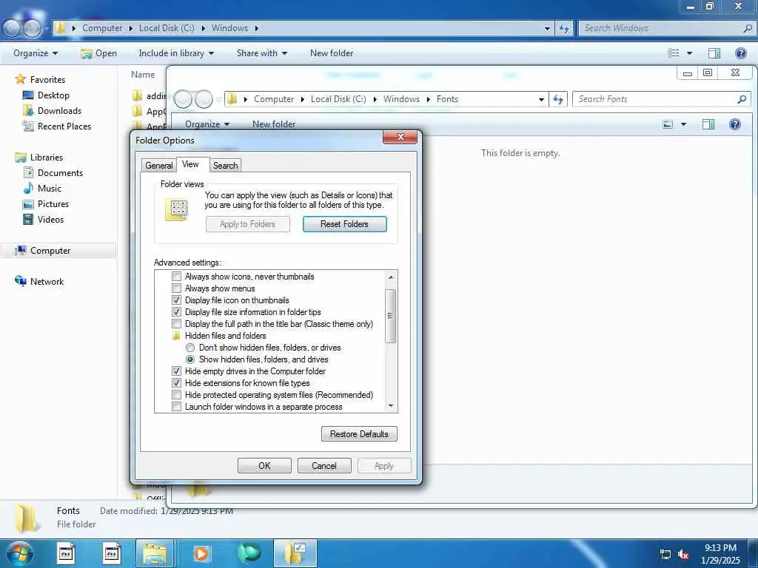The width and height of the screenshot is (758, 568).
Task: Click New folder in Fonts window toolbar
Action: point(274,124)
